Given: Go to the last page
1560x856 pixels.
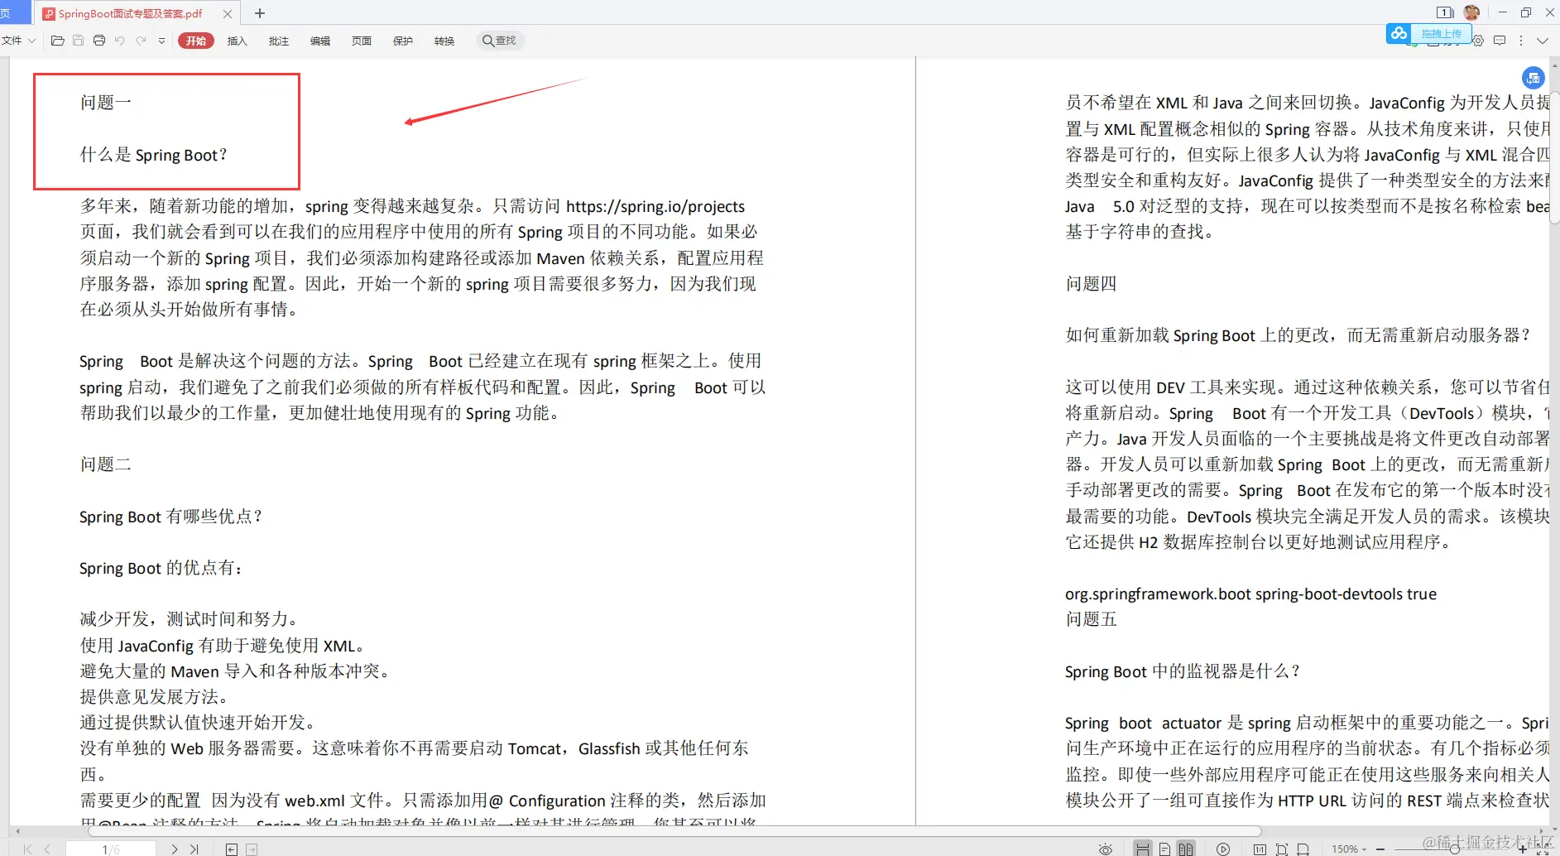Looking at the screenshot, I should tap(194, 849).
